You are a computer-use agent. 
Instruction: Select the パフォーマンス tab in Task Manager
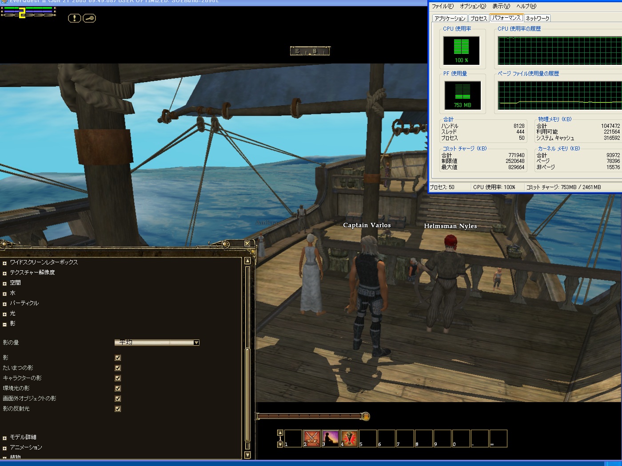[x=506, y=18]
